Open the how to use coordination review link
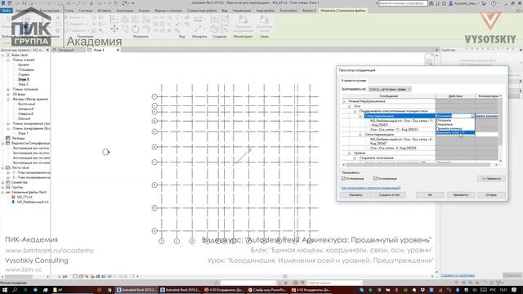Viewport: 523px width, 294px height. [x=371, y=188]
